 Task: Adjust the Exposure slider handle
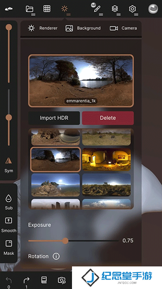pyautogui.click(x=65, y=241)
